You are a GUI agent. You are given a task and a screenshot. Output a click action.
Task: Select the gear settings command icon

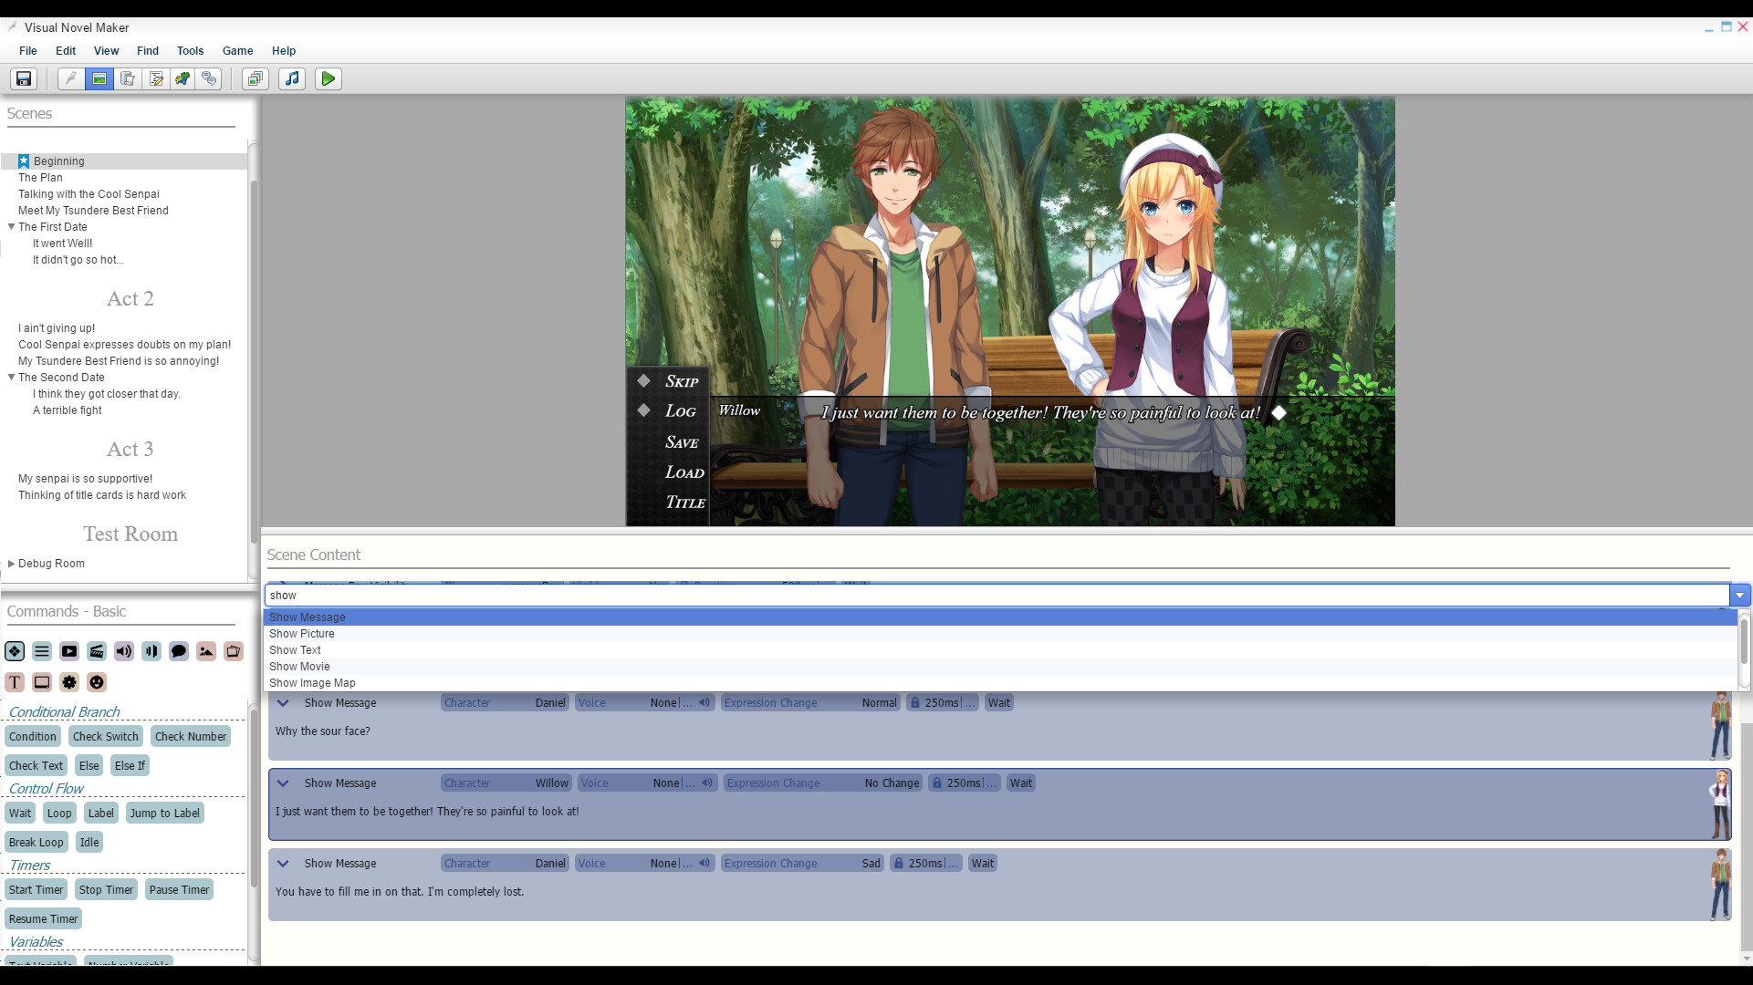(x=68, y=682)
